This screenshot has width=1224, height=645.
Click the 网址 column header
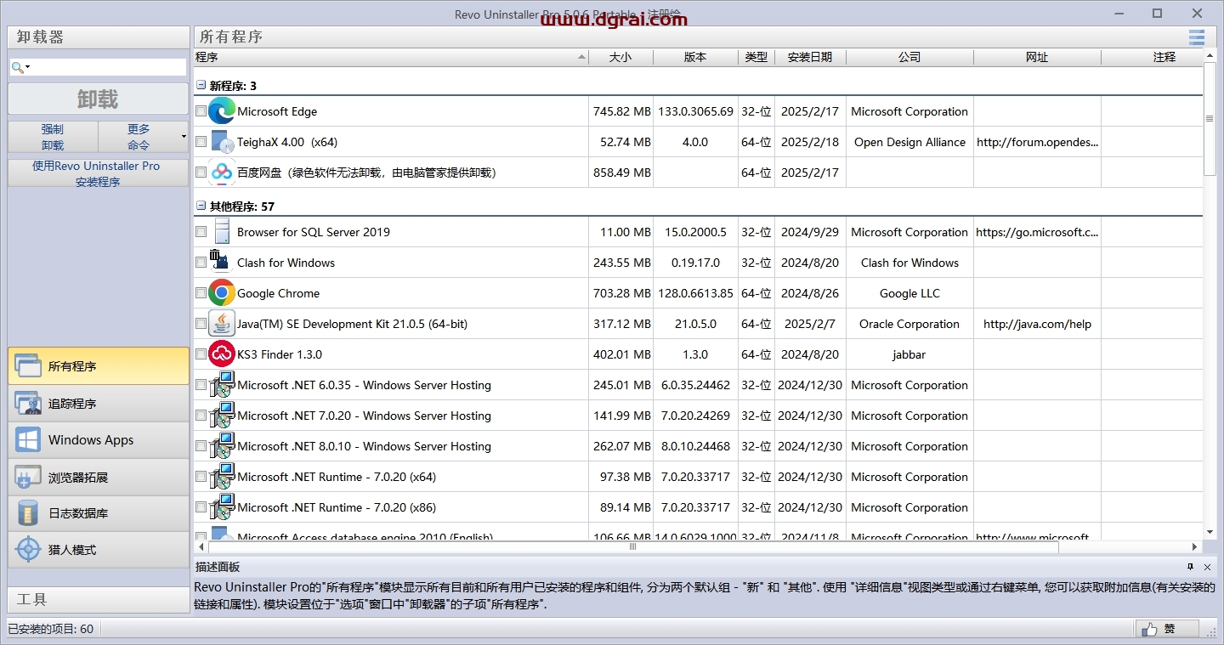[1037, 57]
